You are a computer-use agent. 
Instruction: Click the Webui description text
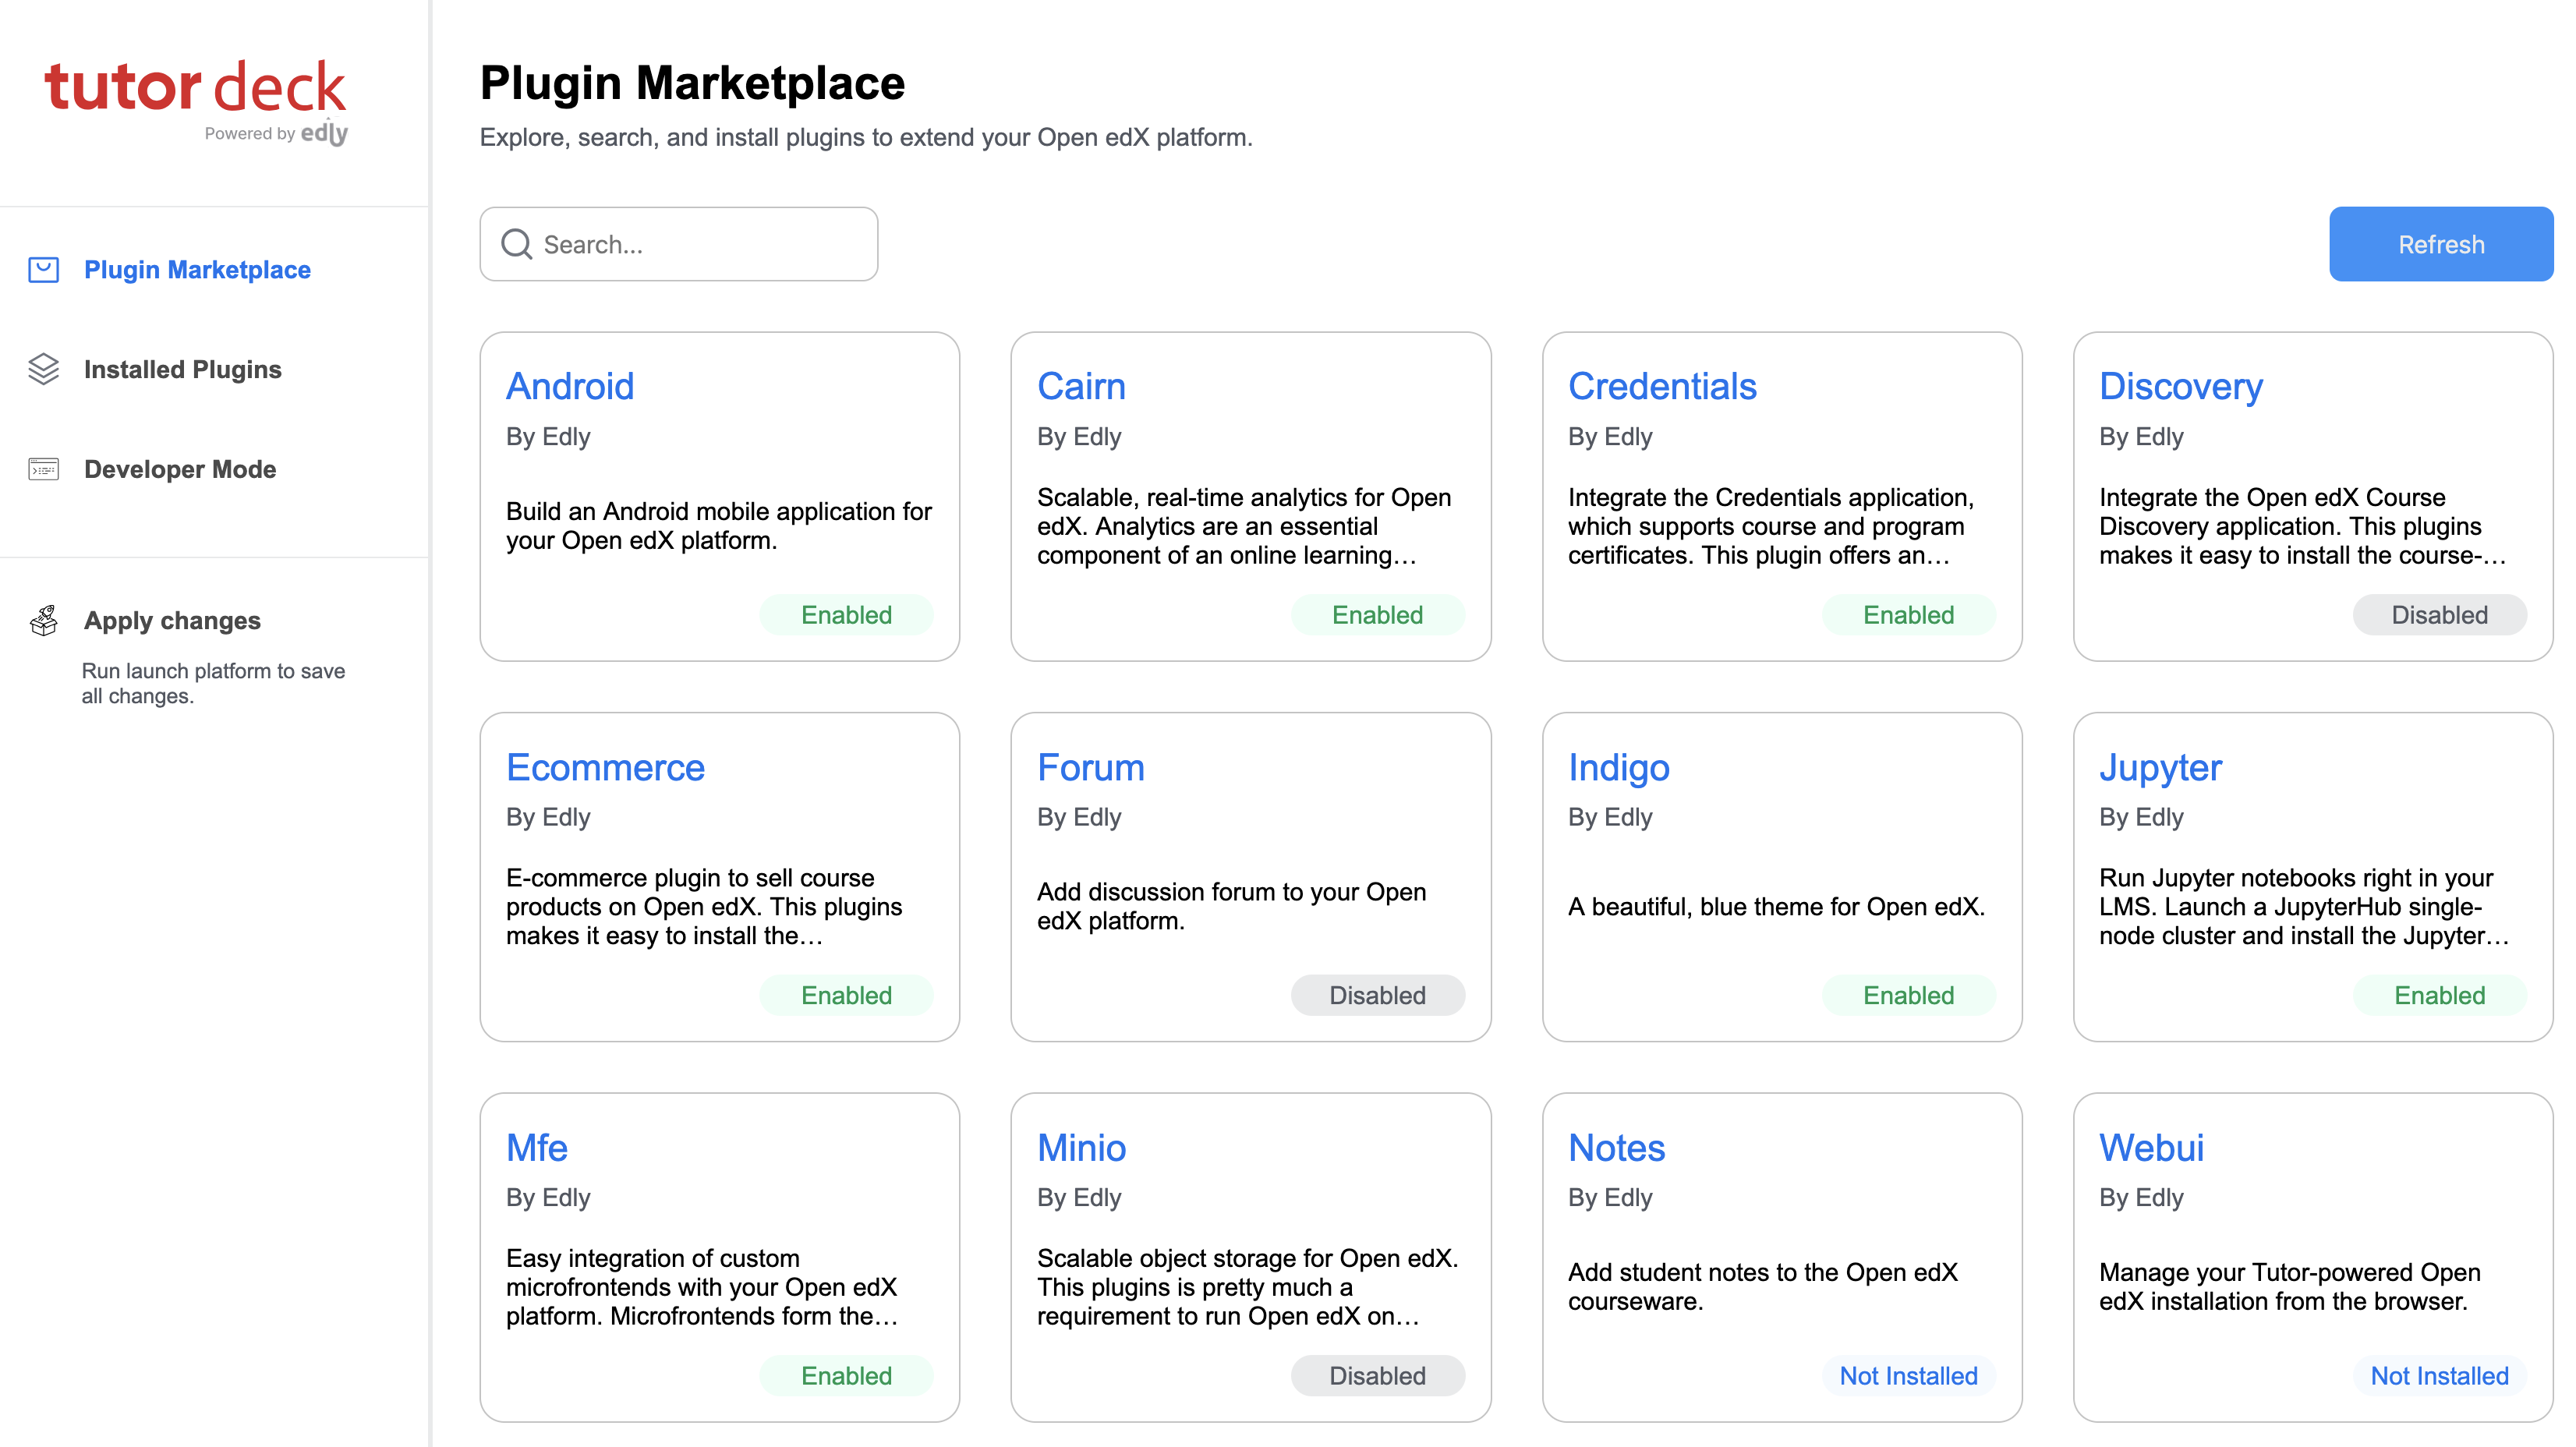(x=2290, y=1287)
